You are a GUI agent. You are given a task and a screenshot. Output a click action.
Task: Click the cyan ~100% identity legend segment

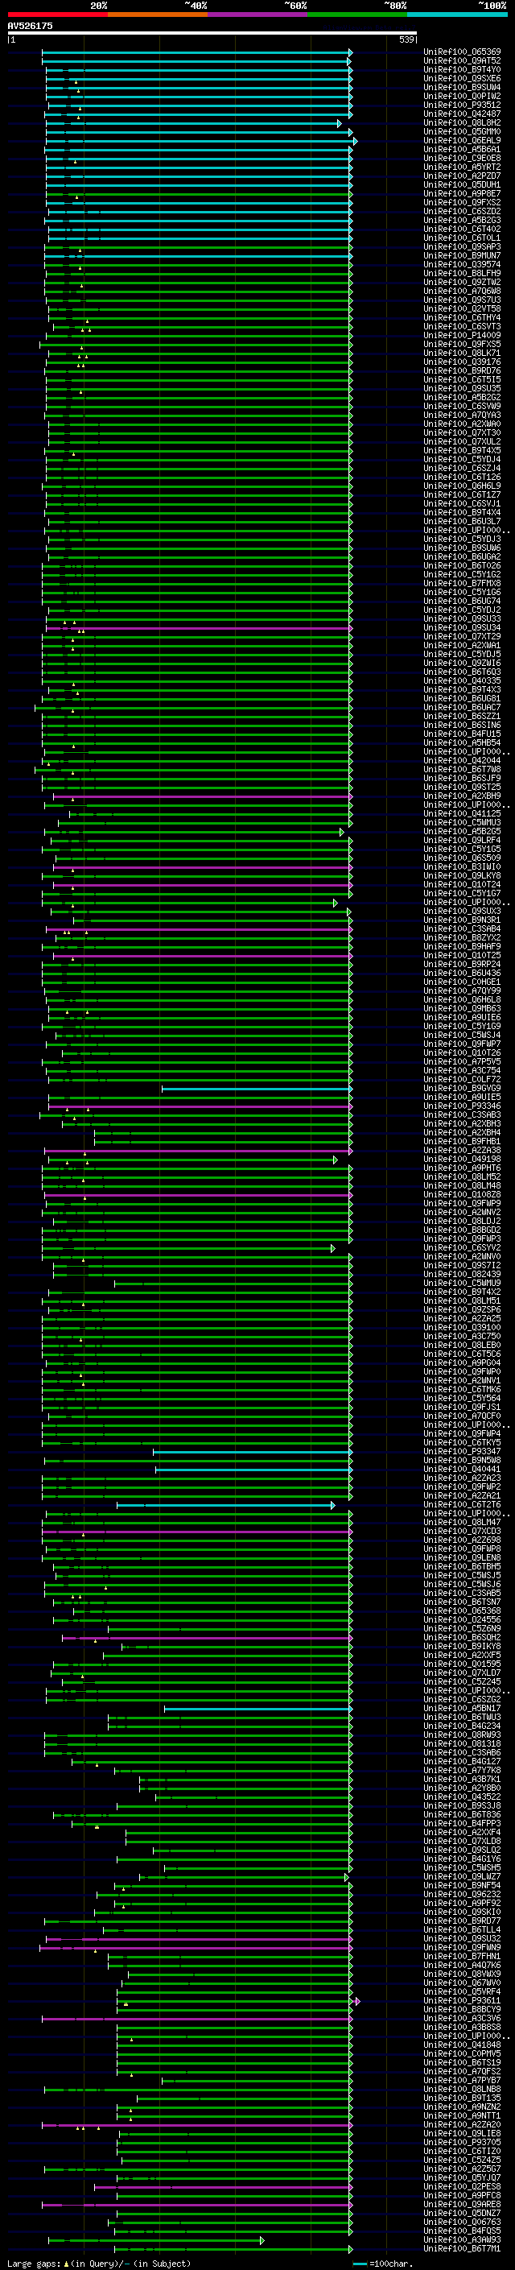tap(457, 14)
